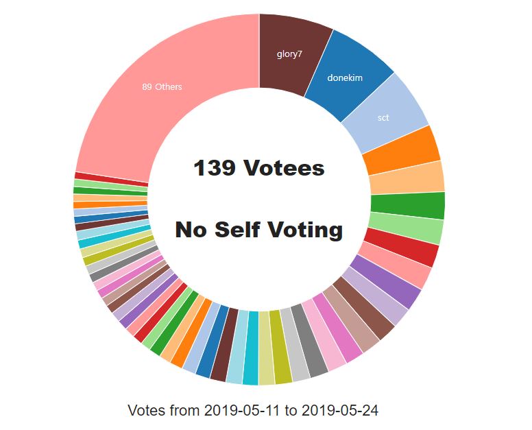Click the dark brown glory7 slice
The height and width of the screenshot is (430, 532).
(289, 54)
